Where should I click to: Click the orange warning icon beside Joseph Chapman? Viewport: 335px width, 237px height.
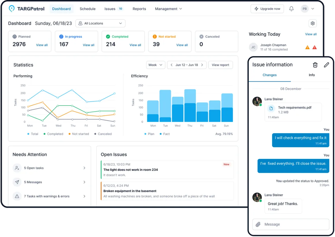tap(307, 47)
